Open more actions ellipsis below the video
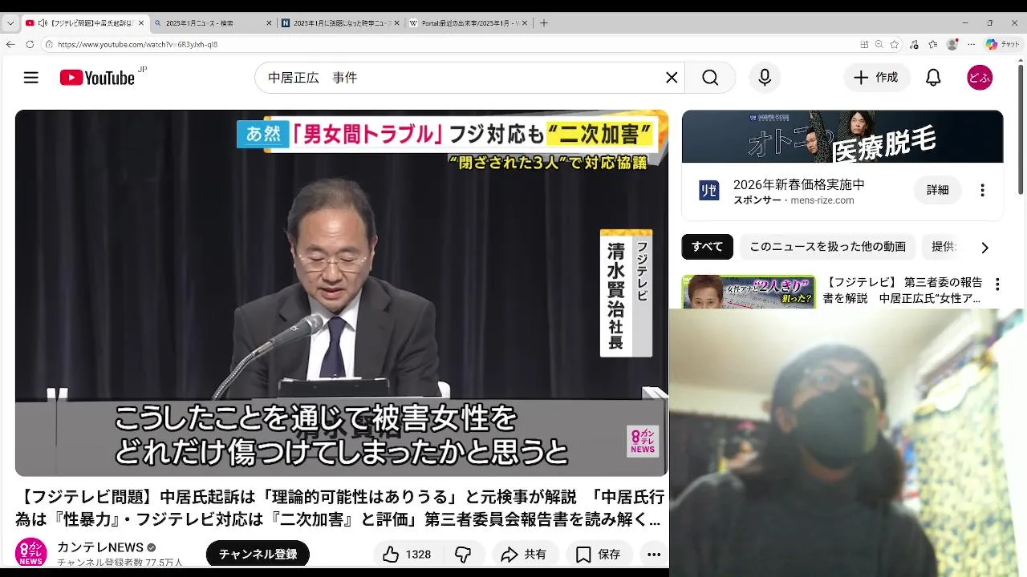1027x577 pixels. click(654, 554)
